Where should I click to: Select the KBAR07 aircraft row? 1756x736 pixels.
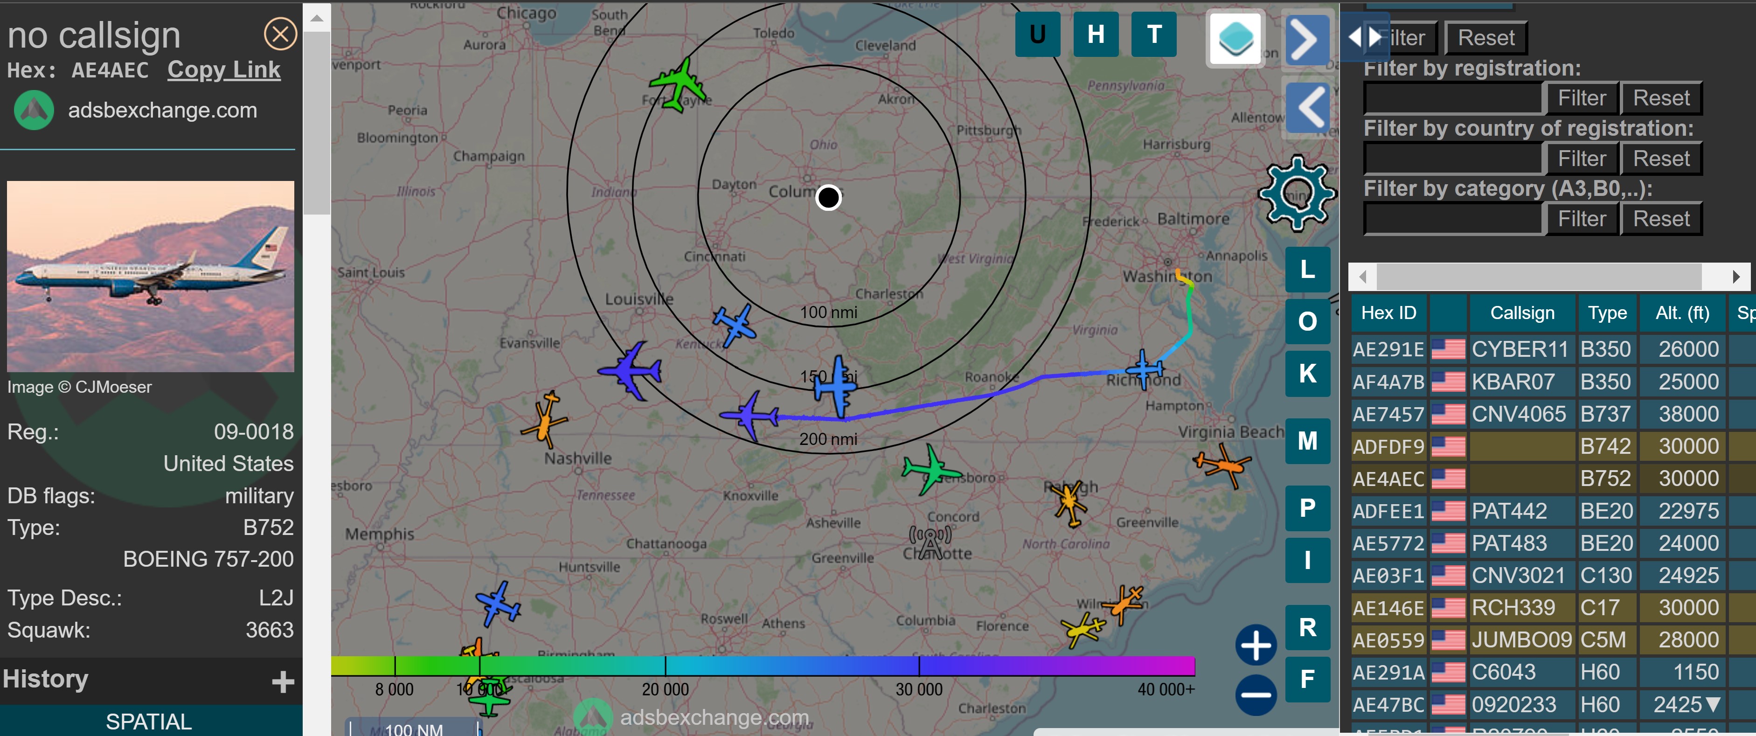(1553, 382)
